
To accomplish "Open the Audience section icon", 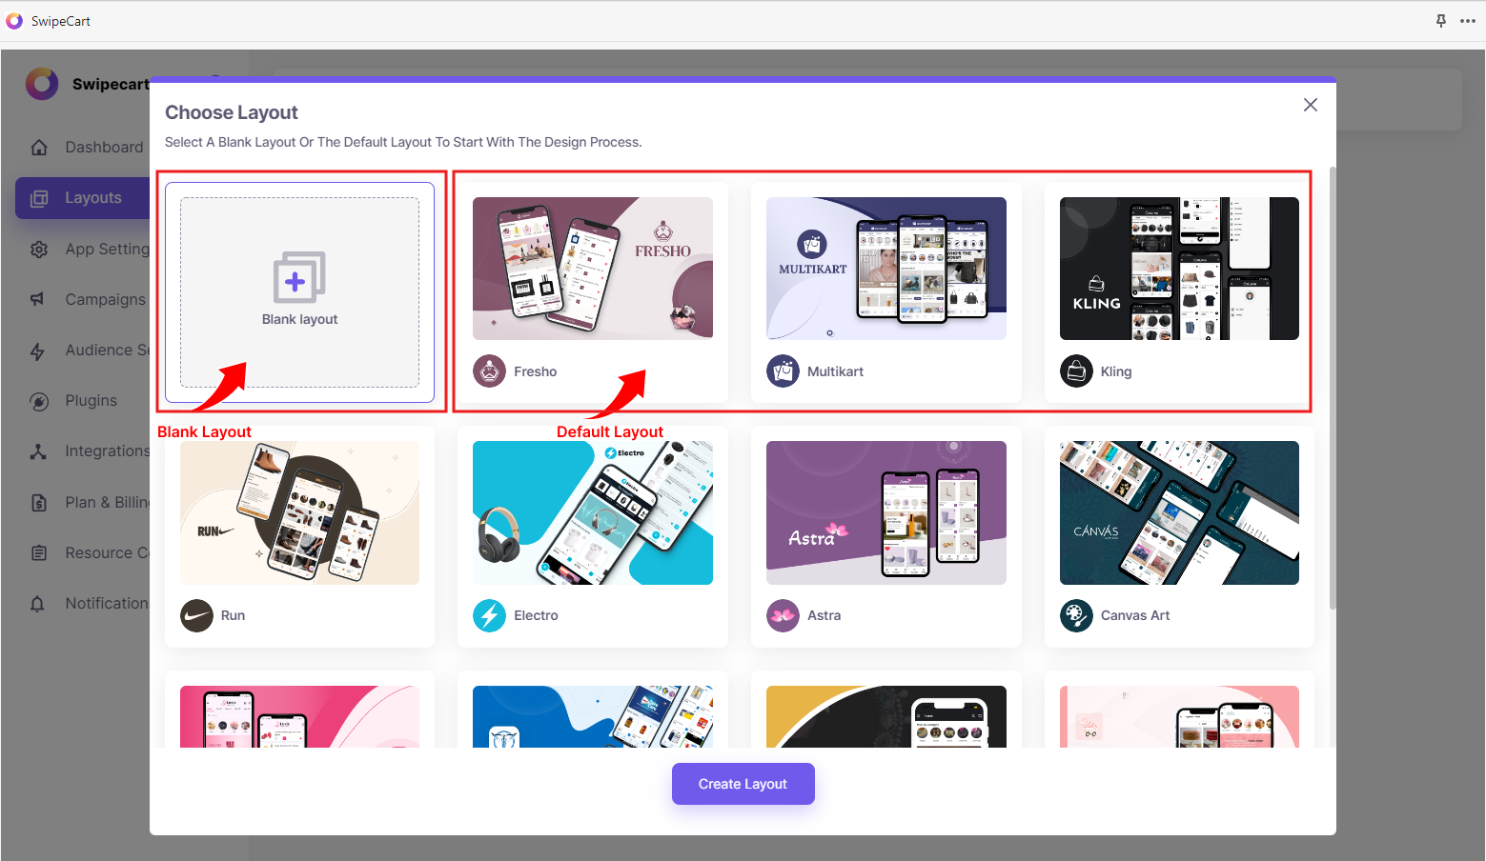I will (x=39, y=350).
